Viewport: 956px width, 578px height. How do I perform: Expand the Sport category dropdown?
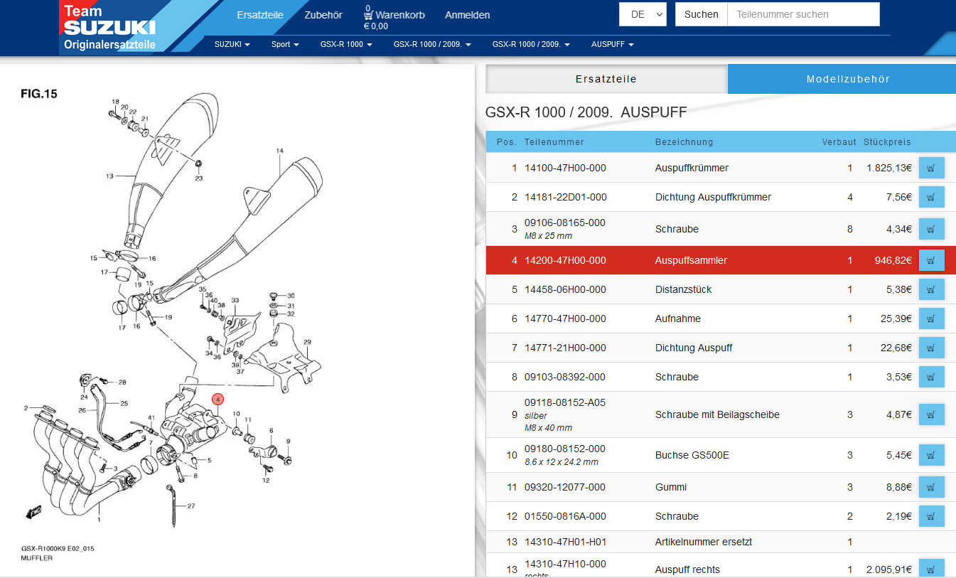pos(285,44)
